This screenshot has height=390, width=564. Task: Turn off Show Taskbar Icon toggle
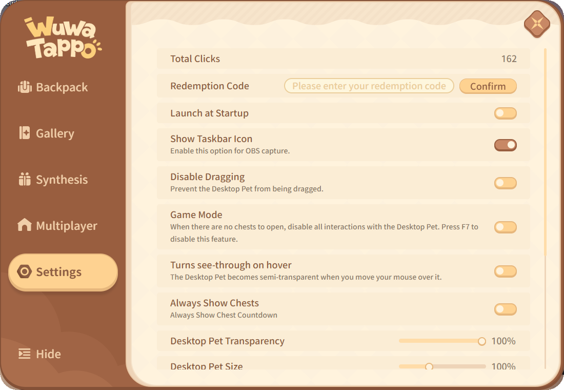pyautogui.click(x=505, y=145)
